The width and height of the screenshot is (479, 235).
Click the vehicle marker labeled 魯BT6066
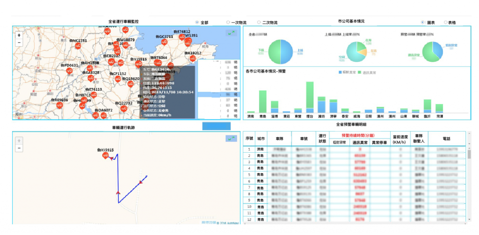(158, 63)
